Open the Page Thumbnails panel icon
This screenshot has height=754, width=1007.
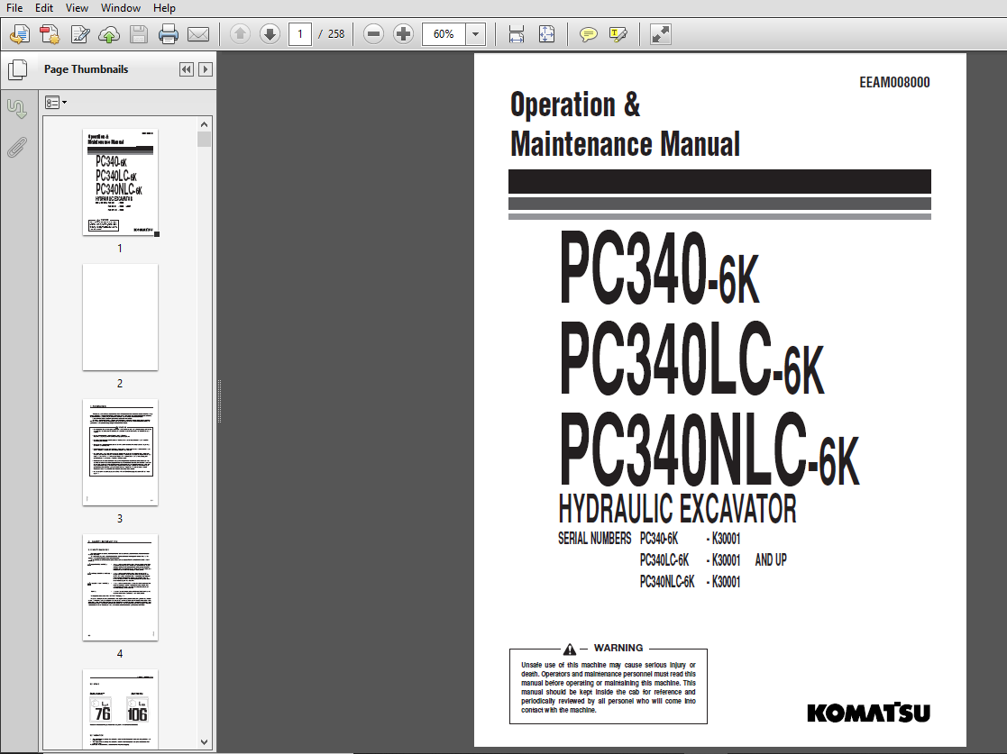pyautogui.click(x=18, y=69)
